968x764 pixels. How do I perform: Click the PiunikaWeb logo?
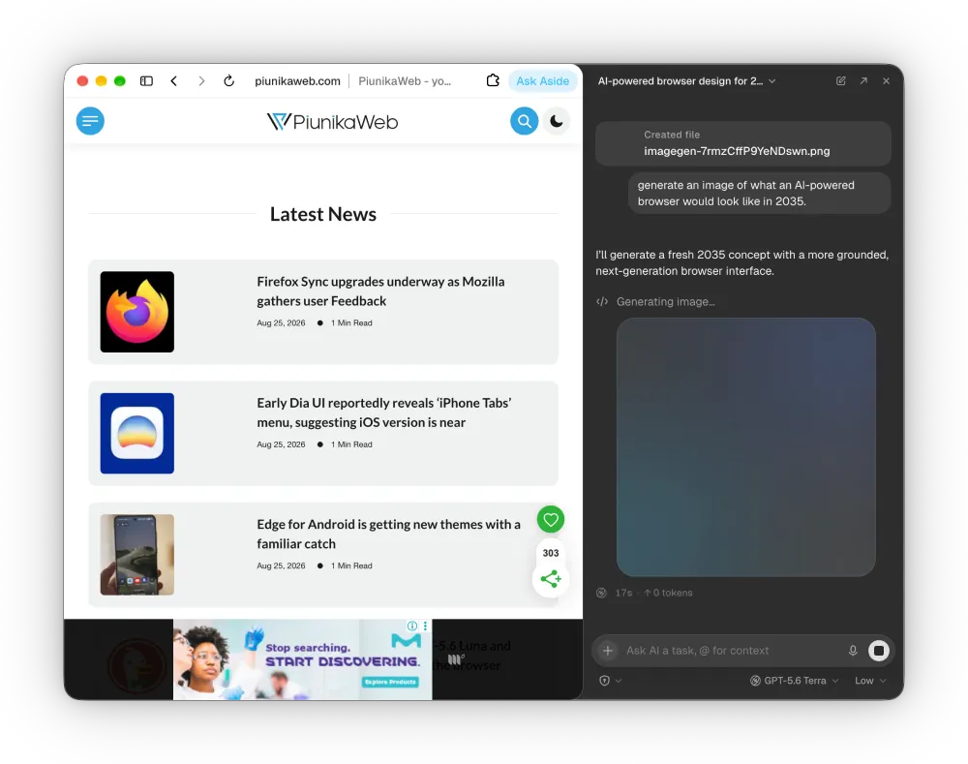[332, 122]
